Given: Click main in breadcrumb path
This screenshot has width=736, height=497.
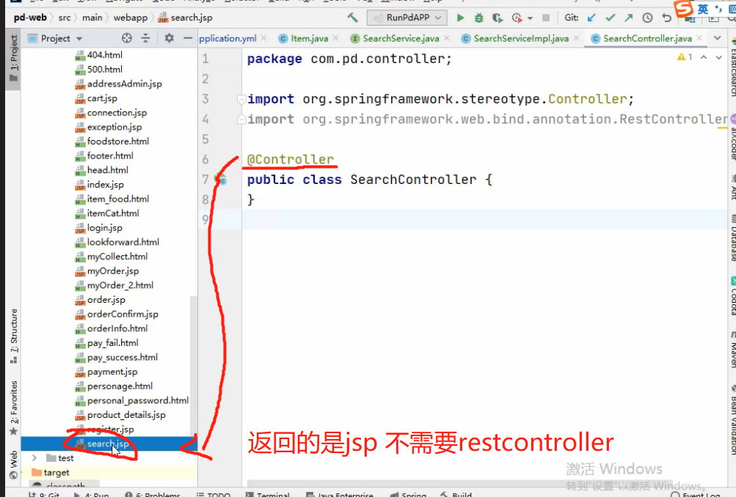Looking at the screenshot, I should (92, 18).
